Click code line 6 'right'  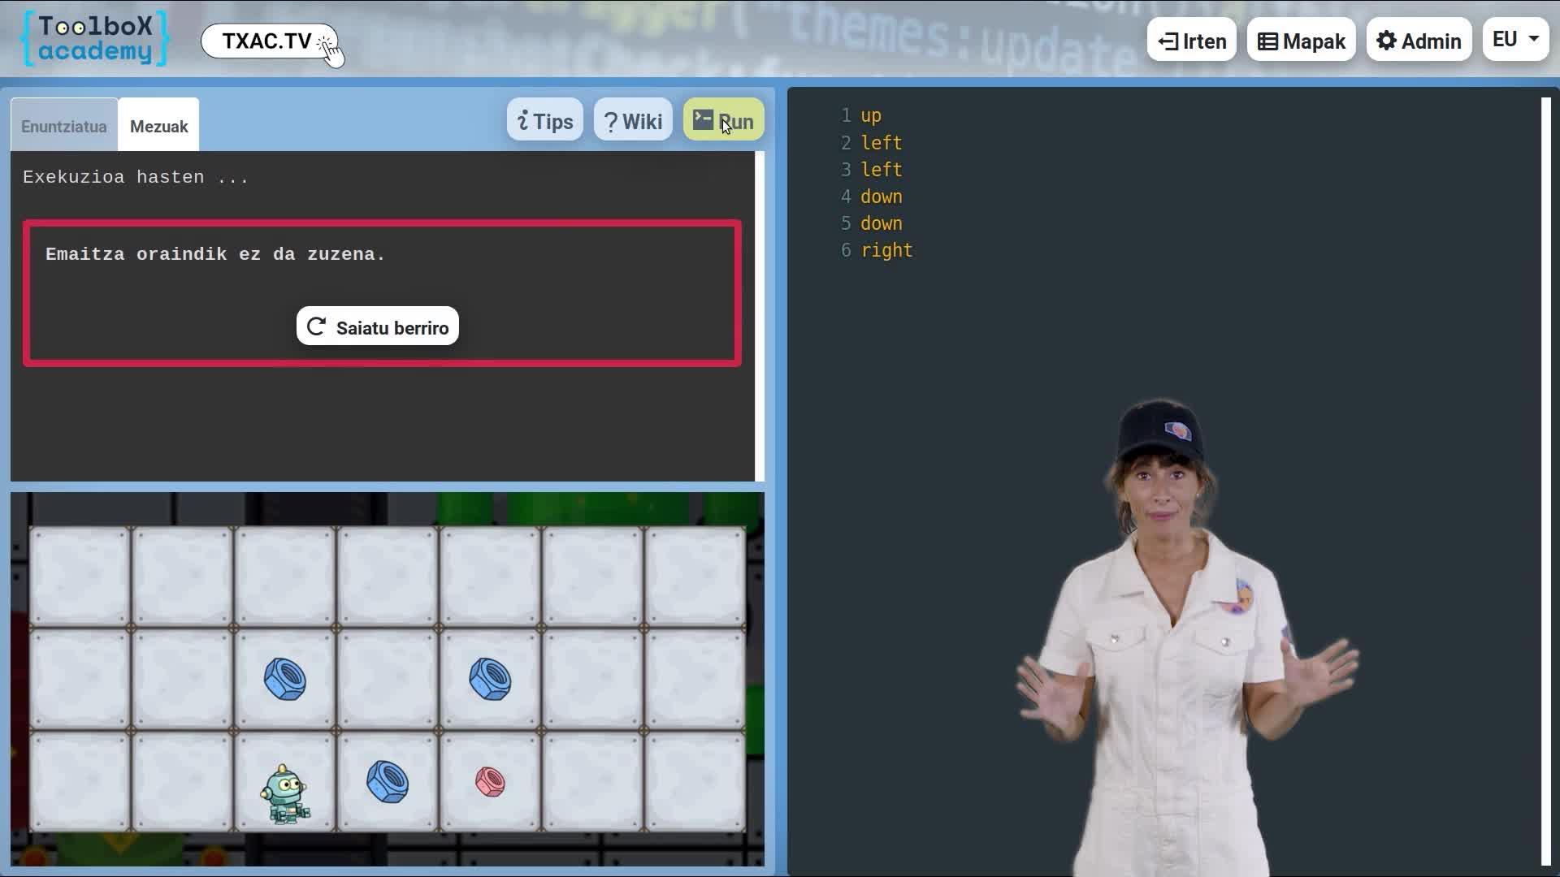pos(886,250)
